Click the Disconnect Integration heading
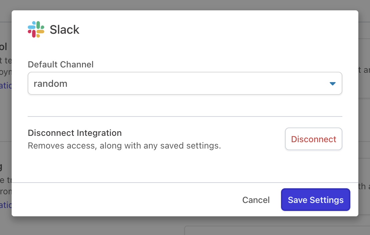This screenshot has height=235, width=370. click(x=75, y=133)
